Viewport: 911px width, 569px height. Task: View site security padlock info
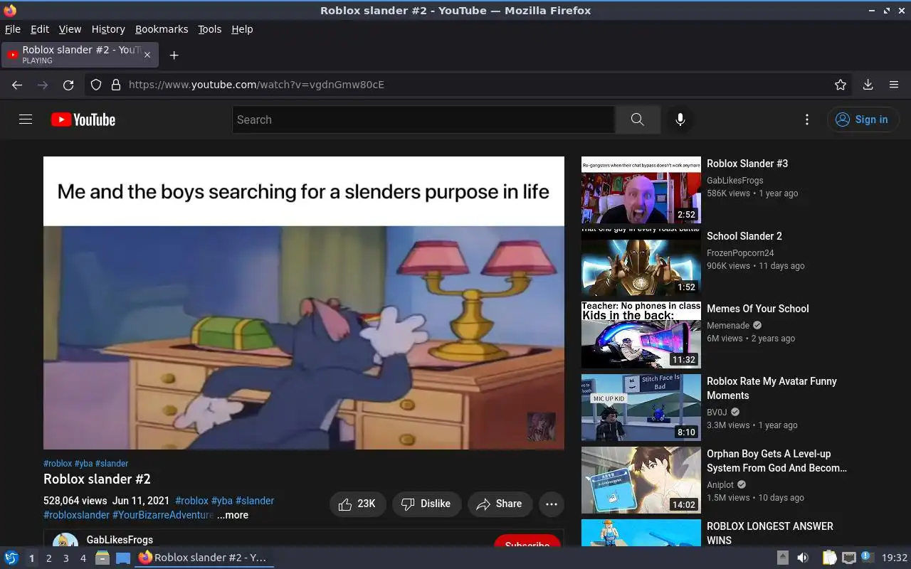click(115, 85)
